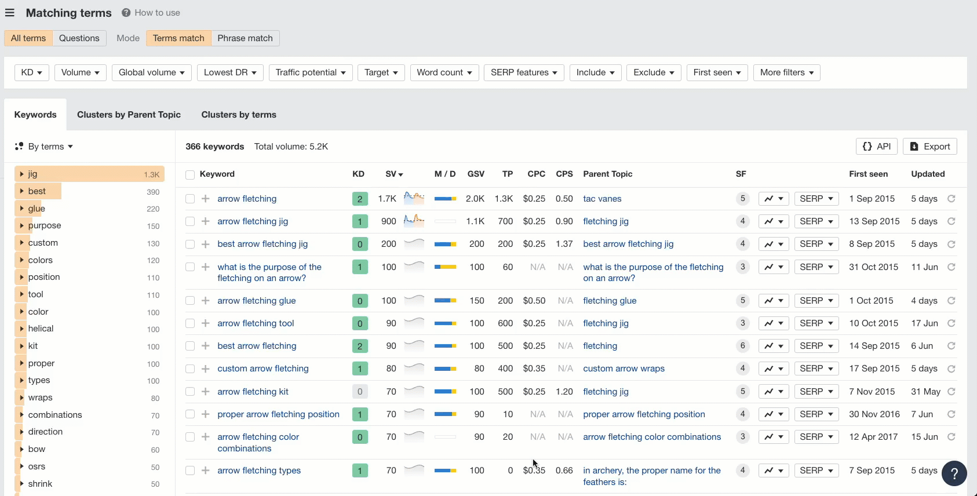
Task: Click the floating help question mark button
Action: pyautogui.click(x=954, y=473)
